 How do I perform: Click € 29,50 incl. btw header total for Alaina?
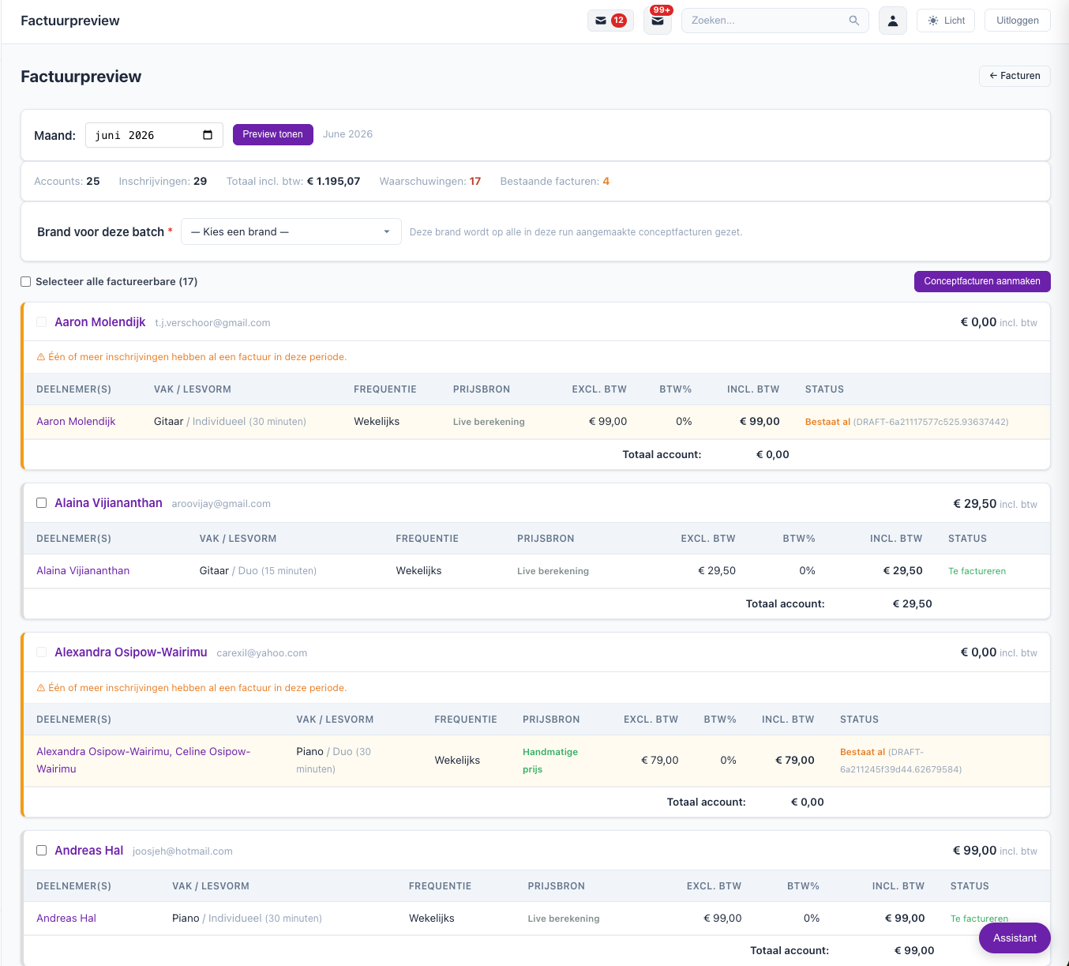tap(995, 504)
